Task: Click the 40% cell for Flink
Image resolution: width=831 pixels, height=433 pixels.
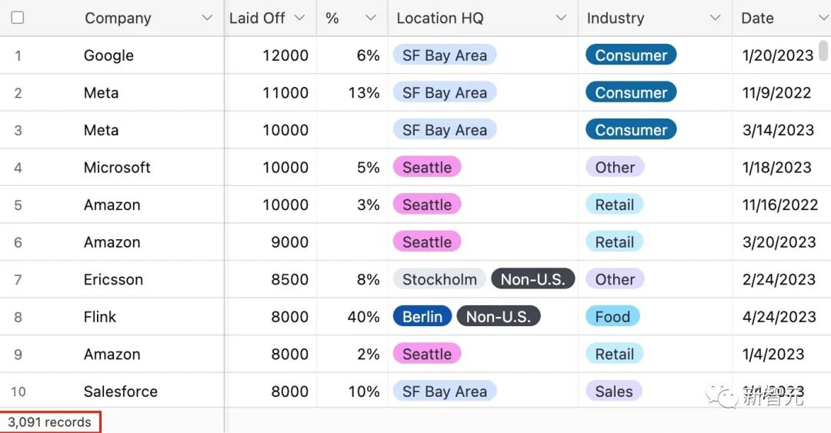Action: [363, 317]
